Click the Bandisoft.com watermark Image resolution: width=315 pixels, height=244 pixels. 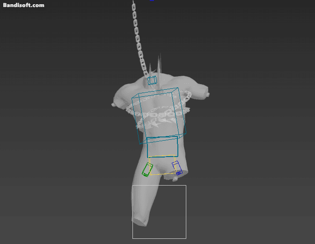pos(24,5)
